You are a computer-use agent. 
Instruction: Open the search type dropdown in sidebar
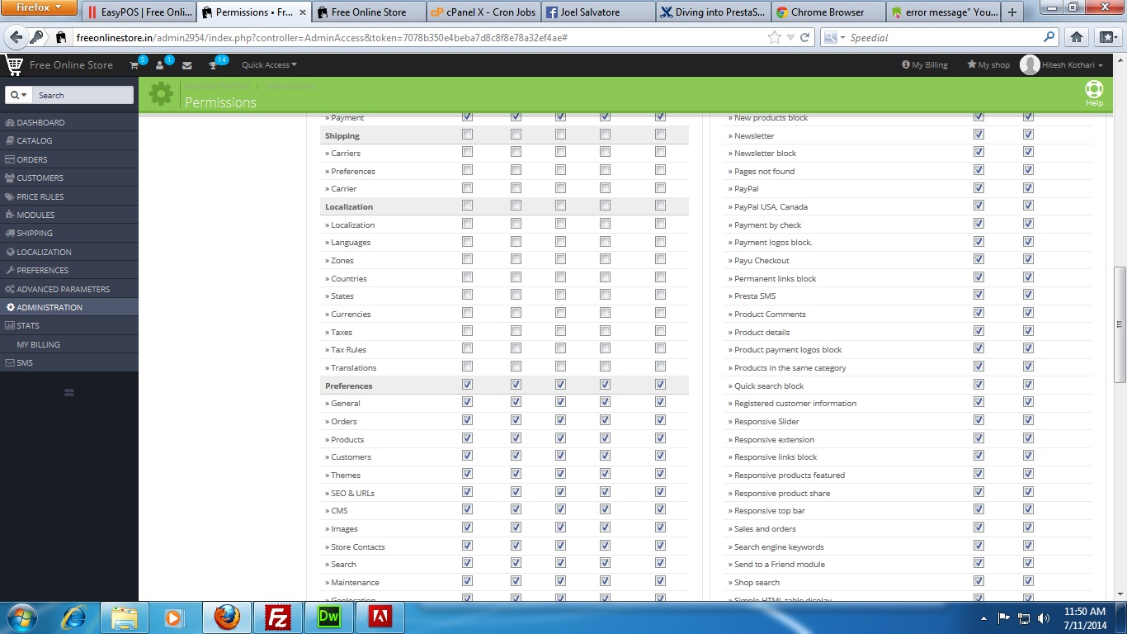click(x=18, y=95)
